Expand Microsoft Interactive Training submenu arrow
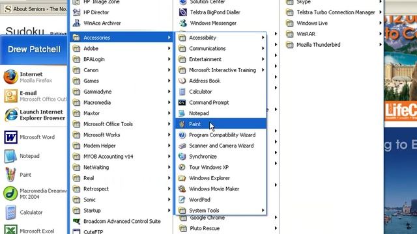Viewport: 417px width, 234px height. point(263,70)
